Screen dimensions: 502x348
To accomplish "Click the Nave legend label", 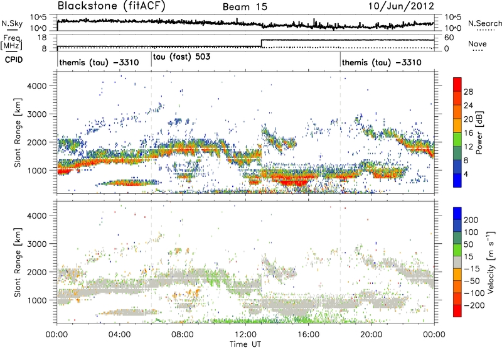I will (x=478, y=44).
